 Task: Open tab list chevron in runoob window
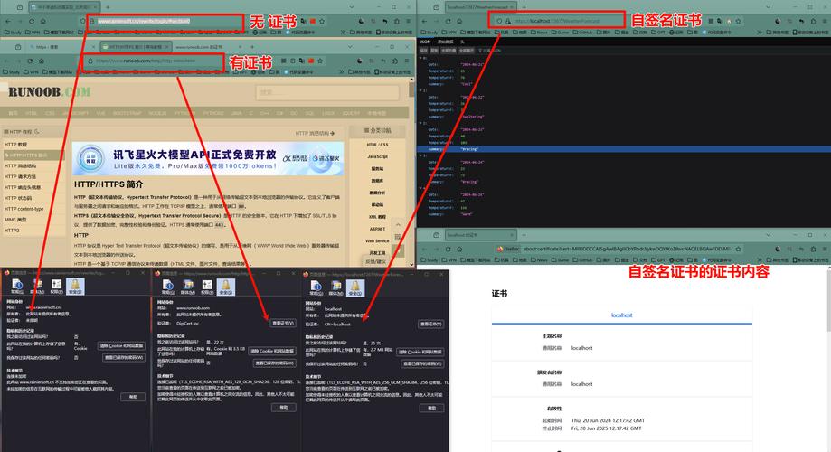[350, 47]
